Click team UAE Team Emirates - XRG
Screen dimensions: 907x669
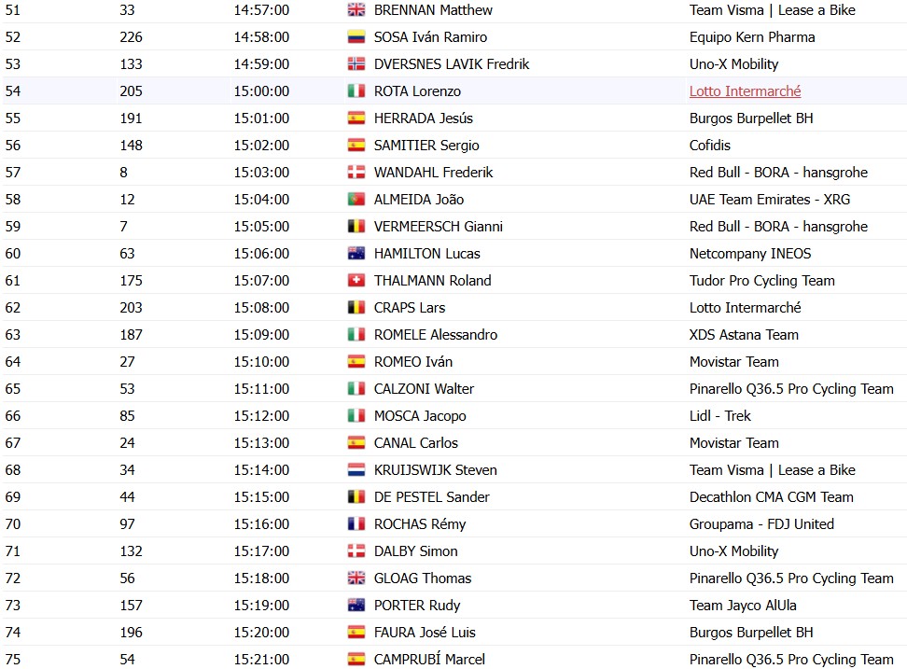(770, 200)
